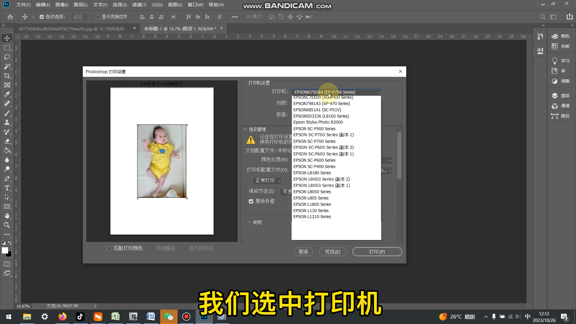Collapse the 色彩管理 section
576x324 pixels.
pyautogui.click(x=245, y=129)
